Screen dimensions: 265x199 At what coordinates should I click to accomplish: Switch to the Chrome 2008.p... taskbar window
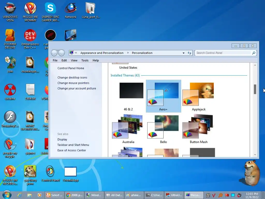74,195
